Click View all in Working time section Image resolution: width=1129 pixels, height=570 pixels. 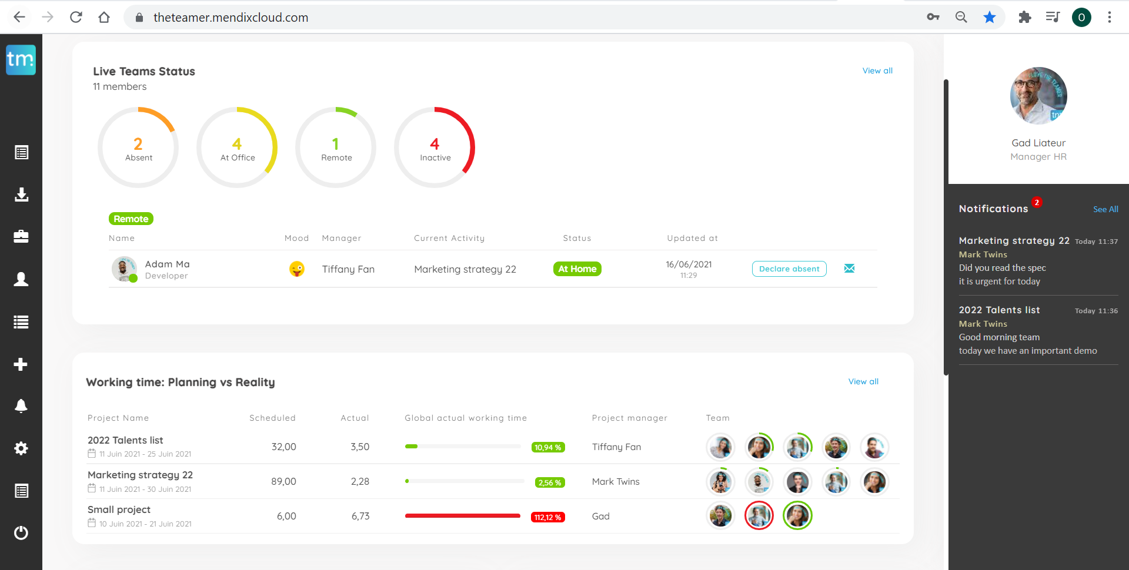pos(863,381)
